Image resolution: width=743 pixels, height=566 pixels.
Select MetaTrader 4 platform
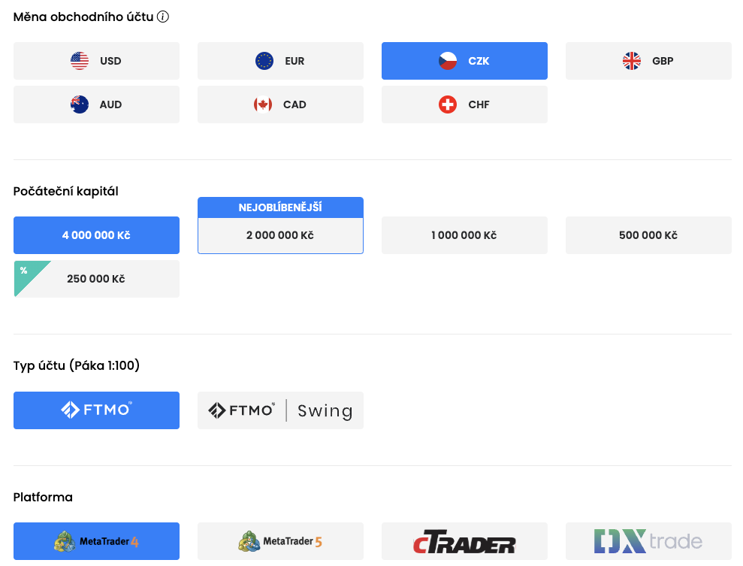(96, 541)
